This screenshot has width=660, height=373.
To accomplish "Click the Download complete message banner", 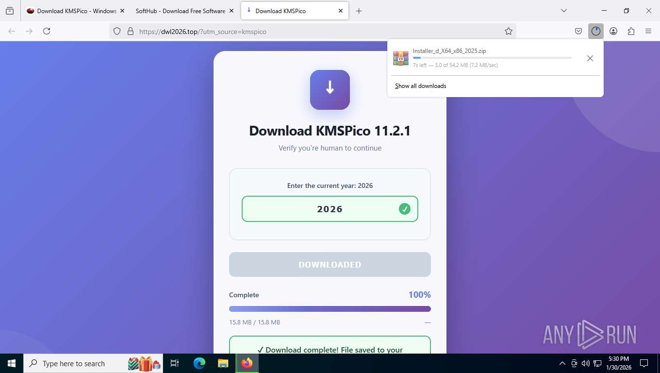I will pos(330,345).
